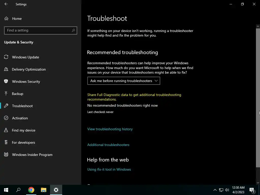Open Using fix-it tool in Windows link
This screenshot has height=195, width=260.
pos(109,169)
